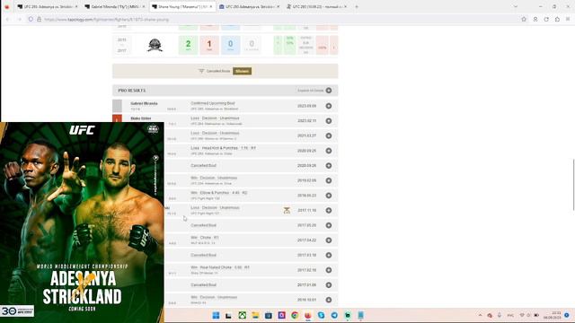Open Skype from the taskbar
This screenshot has height=323, width=575.
[x=322, y=315]
